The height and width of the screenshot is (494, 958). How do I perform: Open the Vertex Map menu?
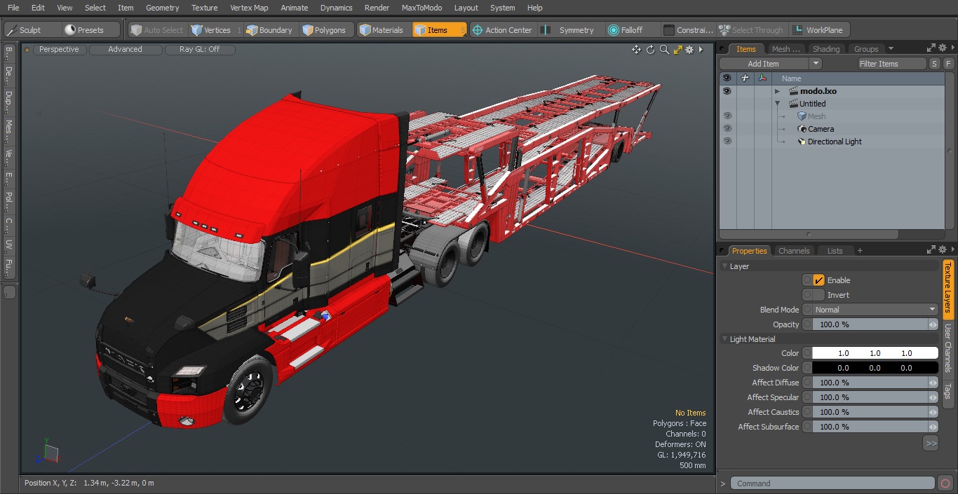(x=249, y=8)
